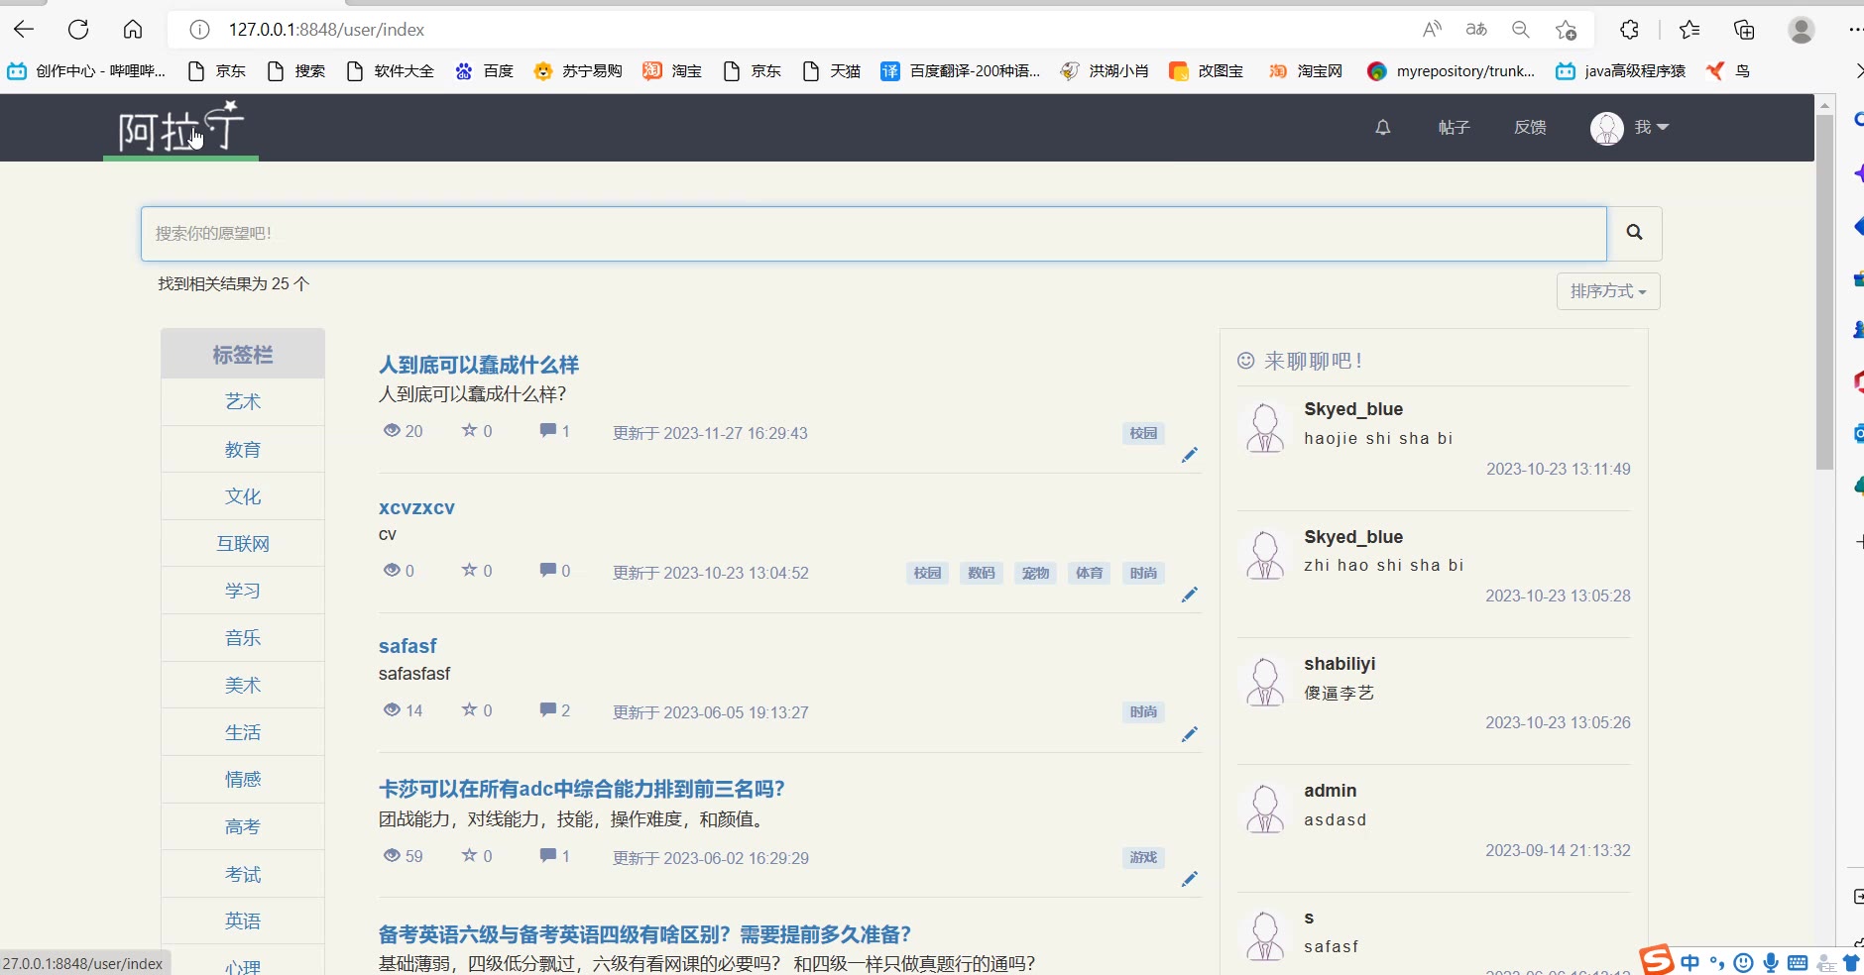Image resolution: width=1864 pixels, height=975 pixels.
Task: Open 反馈 in navigation bar
Action: coord(1530,127)
